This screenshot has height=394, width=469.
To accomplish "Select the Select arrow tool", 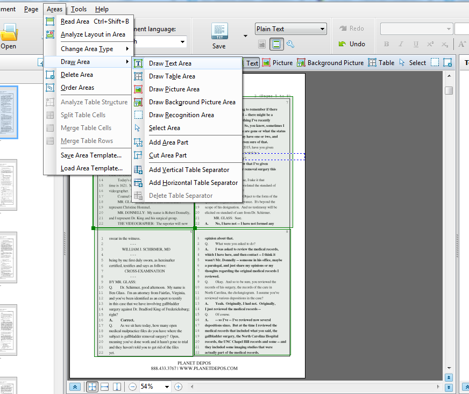I will 413,63.
